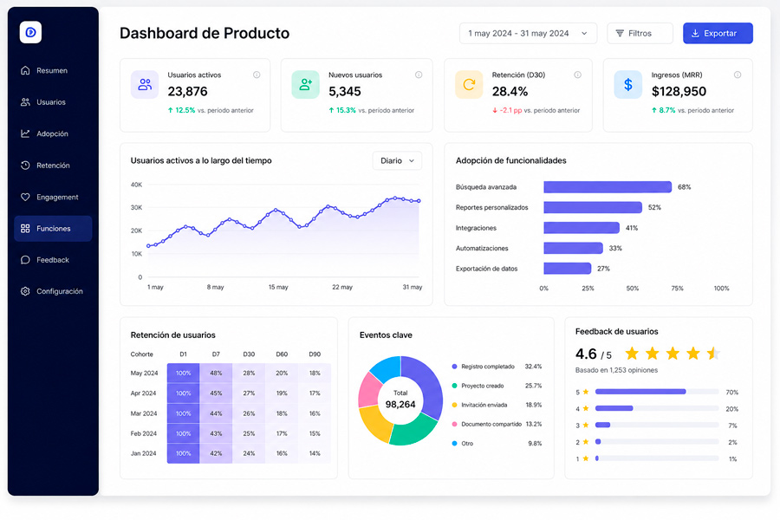Click the Adopción chart icon
This screenshot has height=520, width=780.
coord(25,133)
